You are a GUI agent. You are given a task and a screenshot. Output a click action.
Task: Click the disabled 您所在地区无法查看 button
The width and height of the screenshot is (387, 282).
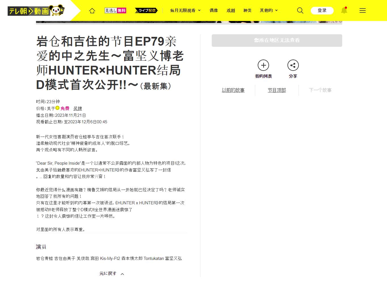277,41
